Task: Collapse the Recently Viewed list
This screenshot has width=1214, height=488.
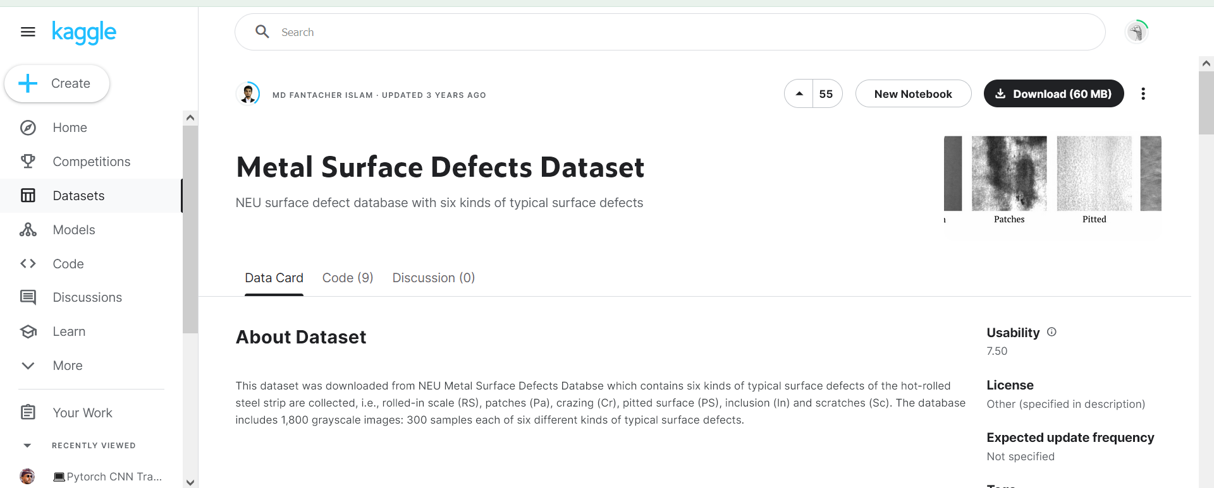Action: click(x=27, y=446)
